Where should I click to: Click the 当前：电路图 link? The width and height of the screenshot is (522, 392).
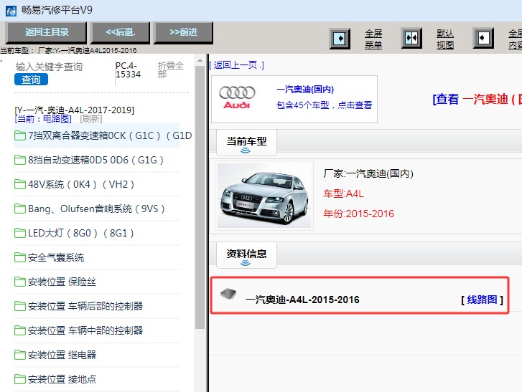click(43, 118)
